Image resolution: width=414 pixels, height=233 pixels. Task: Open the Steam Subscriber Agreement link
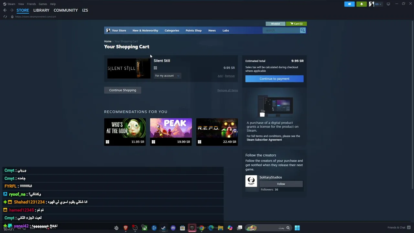[x=264, y=140]
